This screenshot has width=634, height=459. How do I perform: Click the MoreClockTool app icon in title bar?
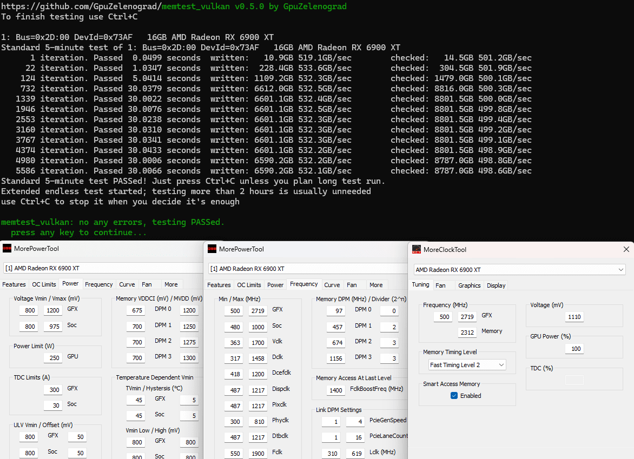point(417,250)
